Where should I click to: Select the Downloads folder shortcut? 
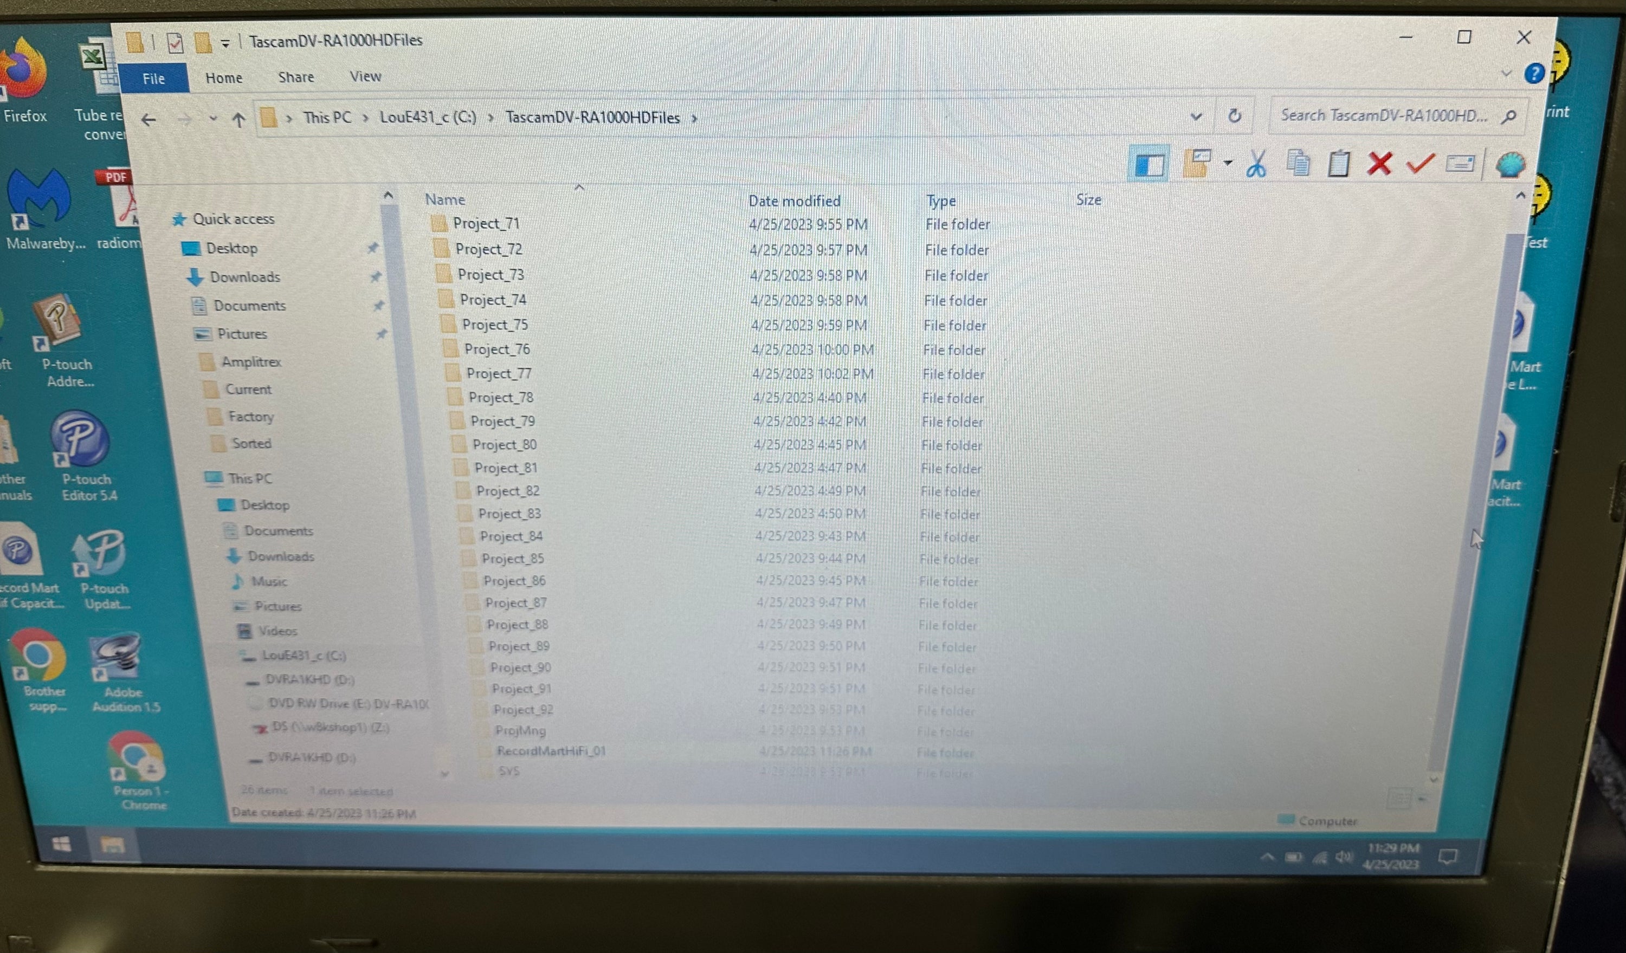tap(245, 276)
